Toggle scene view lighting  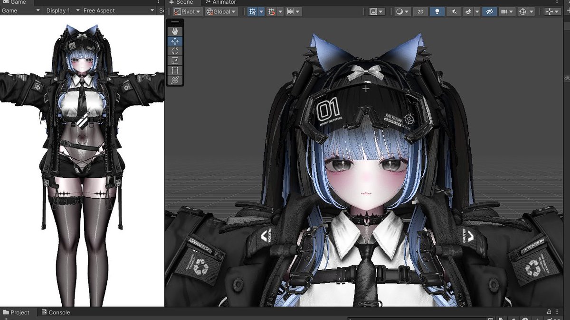click(437, 11)
